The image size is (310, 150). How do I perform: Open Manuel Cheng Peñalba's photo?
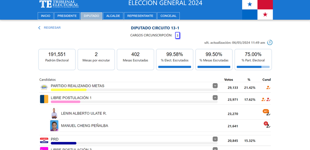54,126
